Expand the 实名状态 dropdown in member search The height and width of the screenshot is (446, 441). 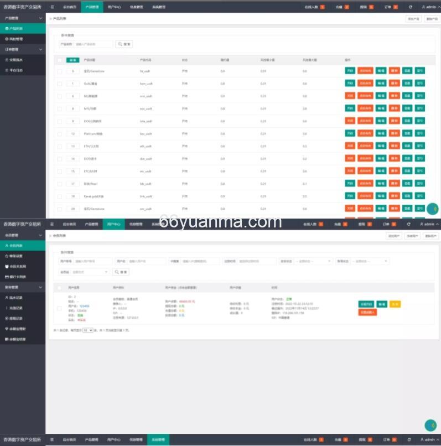pos(313,261)
